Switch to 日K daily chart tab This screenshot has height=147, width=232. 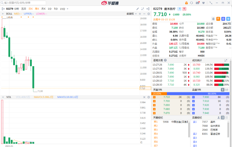coord(31,9)
